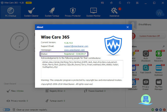Click the Privacy records: 0 entry
This screenshot has height=112, width=167.
17,101
